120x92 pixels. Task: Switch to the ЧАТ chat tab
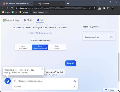(40, 20)
